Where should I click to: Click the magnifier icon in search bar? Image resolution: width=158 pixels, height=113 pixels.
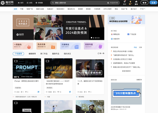(x=53, y=3)
